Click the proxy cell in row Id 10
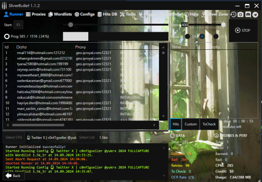Image resolution: width=262 pixels, height=182 pixels. point(93,103)
